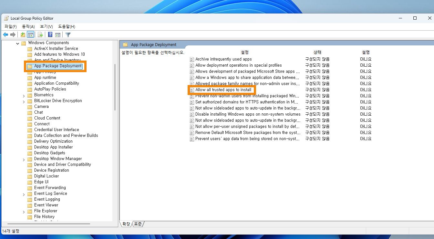Click the filter funnel icon in the toolbar
Viewport: 434px width, 239px height.
click(x=68, y=35)
